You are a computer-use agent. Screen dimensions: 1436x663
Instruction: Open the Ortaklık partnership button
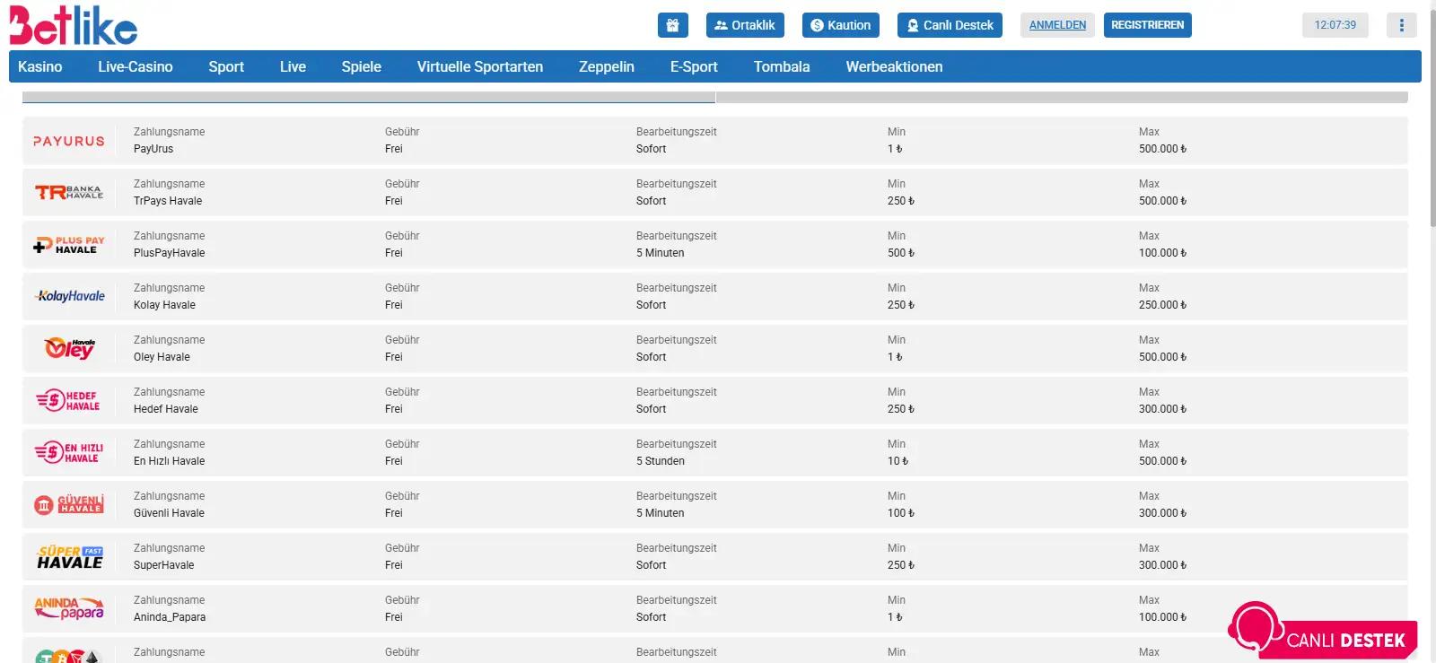[745, 25]
